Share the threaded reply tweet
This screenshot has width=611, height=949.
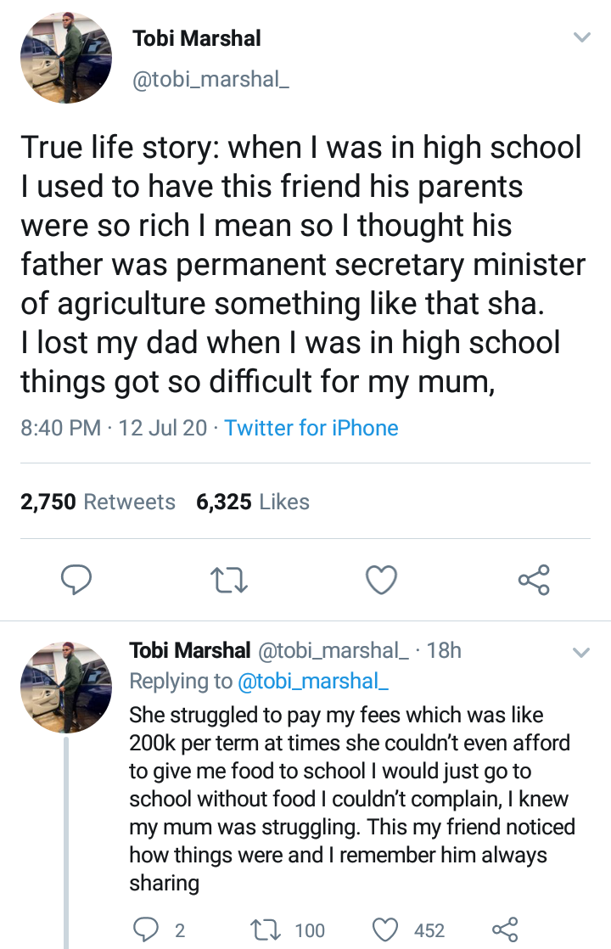click(504, 929)
